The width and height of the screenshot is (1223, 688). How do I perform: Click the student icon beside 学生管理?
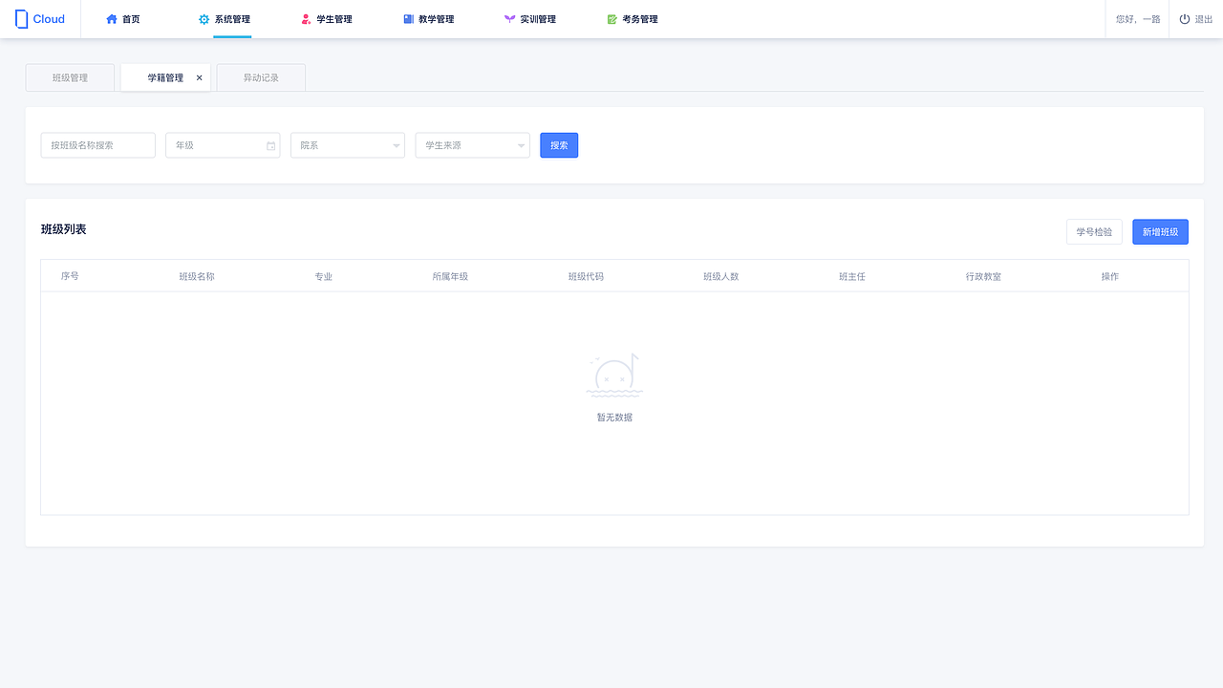pyautogui.click(x=305, y=18)
